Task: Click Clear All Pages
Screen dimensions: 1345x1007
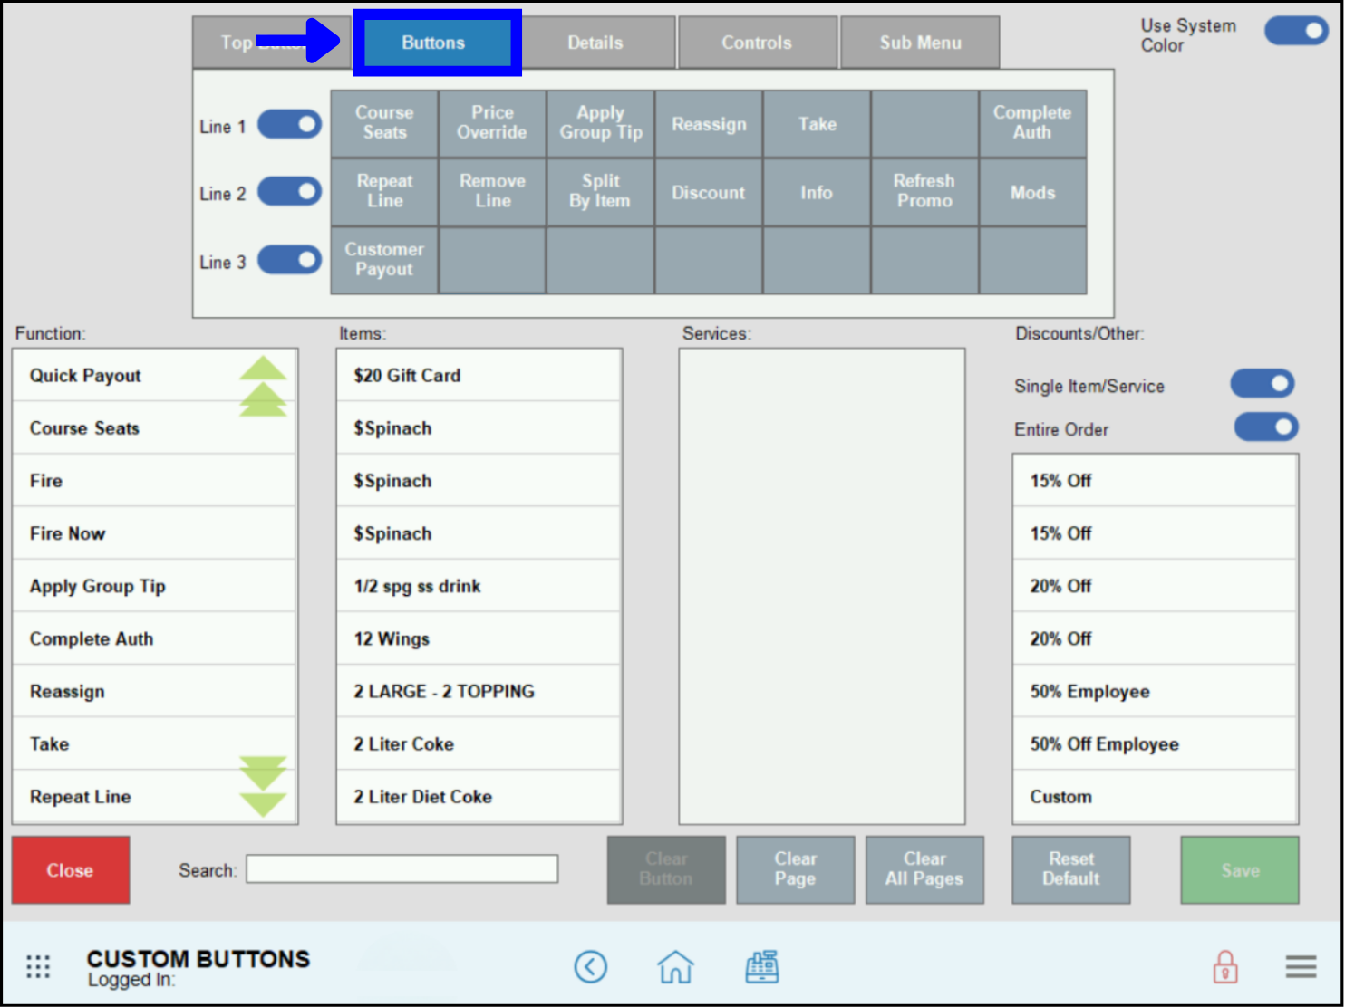Action: pyautogui.click(x=924, y=869)
